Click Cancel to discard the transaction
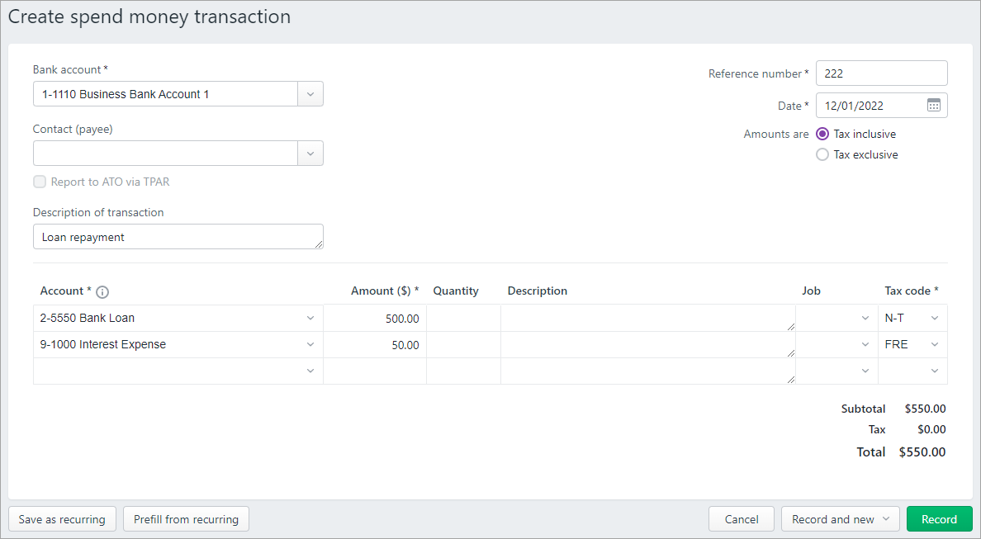981x539 pixels. (x=741, y=518)
